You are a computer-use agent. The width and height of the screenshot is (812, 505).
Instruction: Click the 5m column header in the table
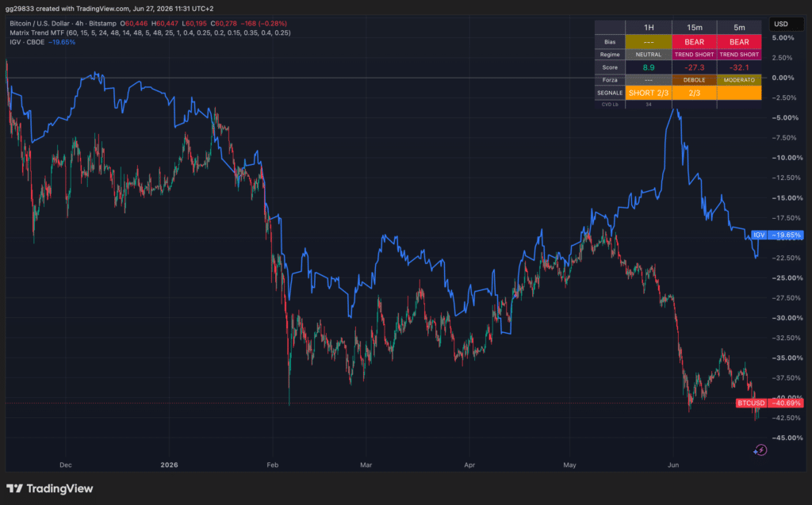coord(739,28)
